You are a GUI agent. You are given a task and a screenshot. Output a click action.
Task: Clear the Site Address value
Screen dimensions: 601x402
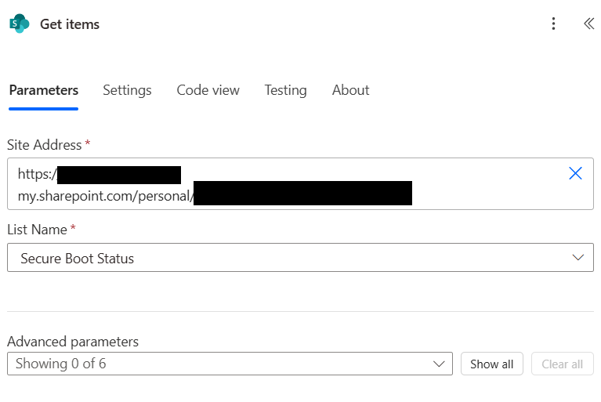pos(575,173)
